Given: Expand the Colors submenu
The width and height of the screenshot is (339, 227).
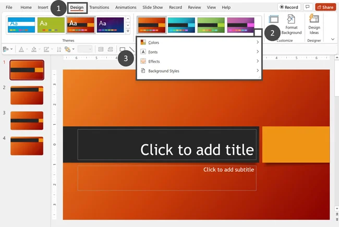Looking at the screenshot, I should coord(199,42).
